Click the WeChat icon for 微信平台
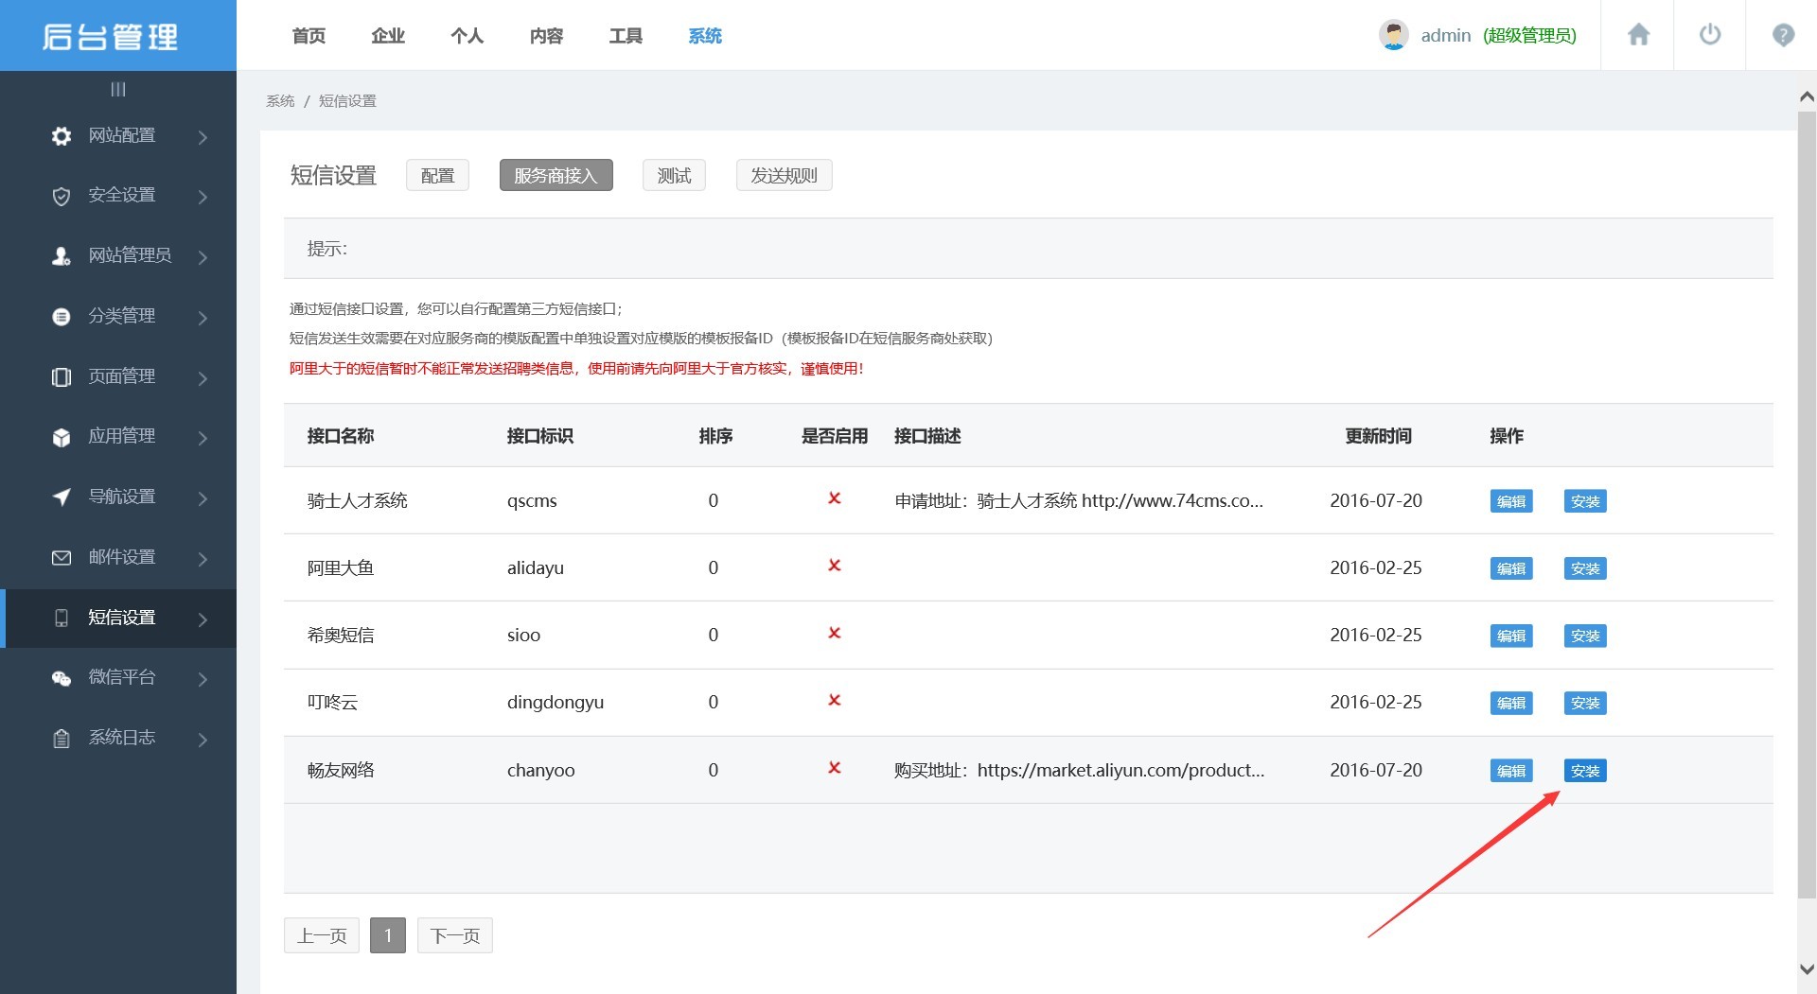 (x=62, y=678)
